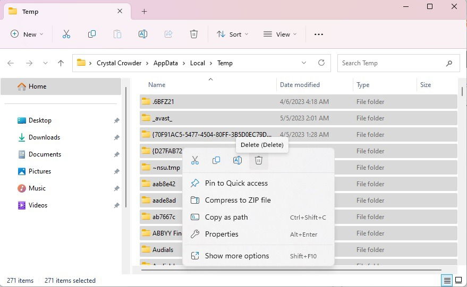The image size is (467, 287).
Task: Switch to details view icon in status bar
Action: [x=447, y=280]
